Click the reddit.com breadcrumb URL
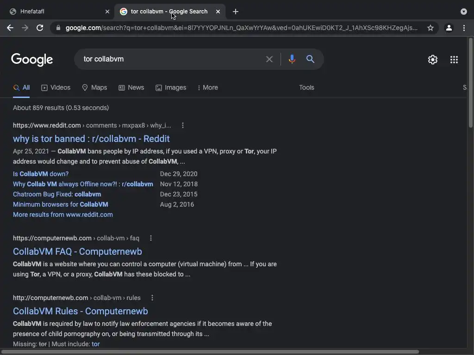The image size is (474, 355). pyautogui.click(x=92, y=125)
